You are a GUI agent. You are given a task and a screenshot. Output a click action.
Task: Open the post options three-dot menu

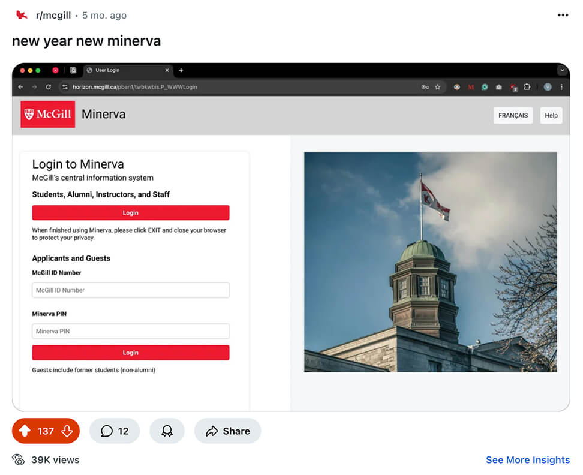click(563, 15)
